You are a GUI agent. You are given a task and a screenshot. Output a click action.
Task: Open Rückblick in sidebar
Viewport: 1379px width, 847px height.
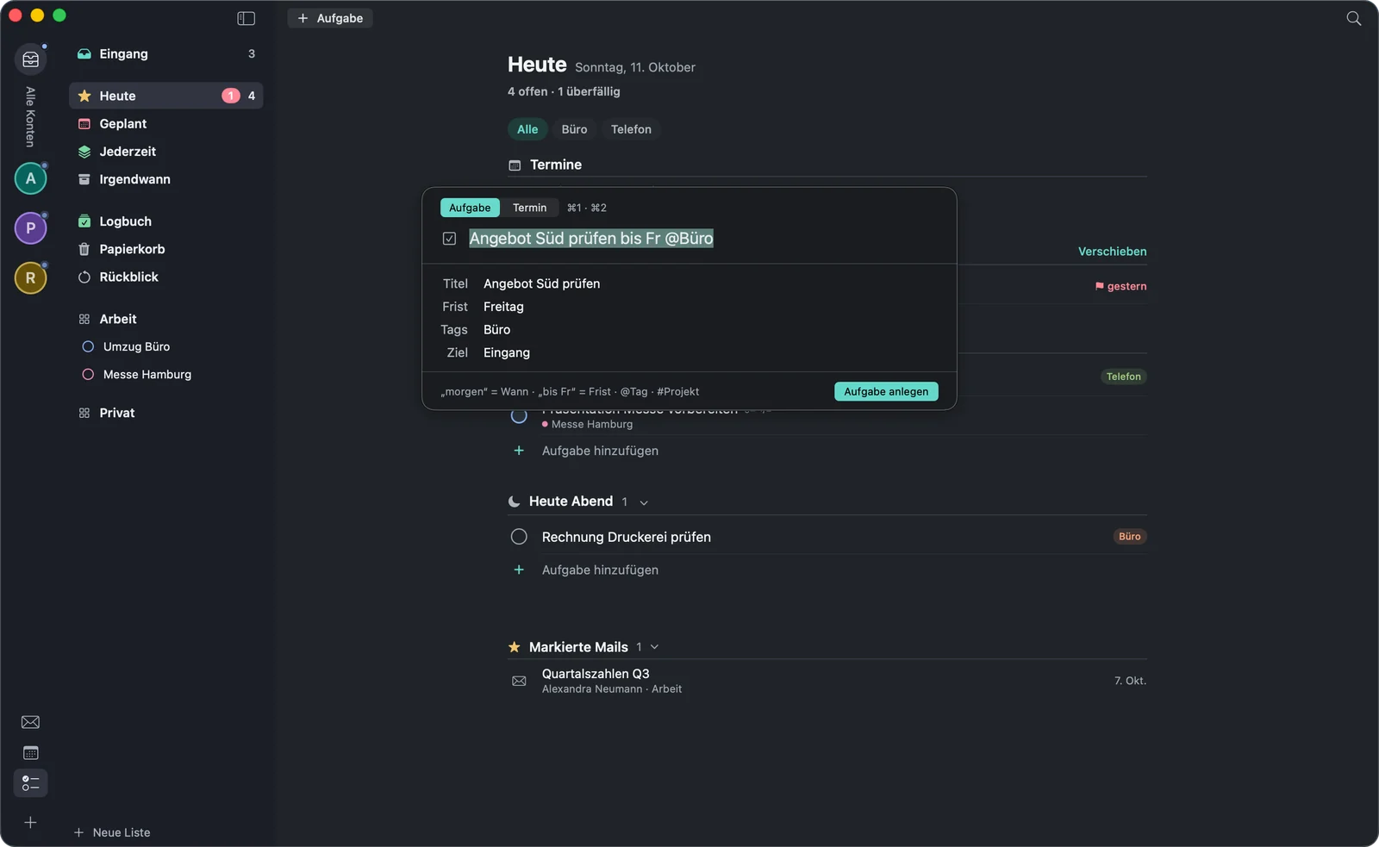[165, 277]
